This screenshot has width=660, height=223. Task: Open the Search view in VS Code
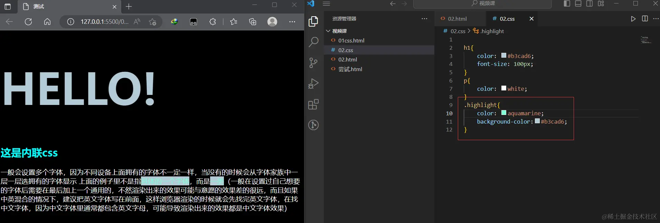pyautogui.click(x=313, y=42)
